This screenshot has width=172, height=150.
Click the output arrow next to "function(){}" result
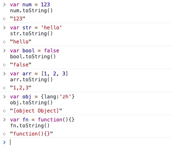pos(4,134)
